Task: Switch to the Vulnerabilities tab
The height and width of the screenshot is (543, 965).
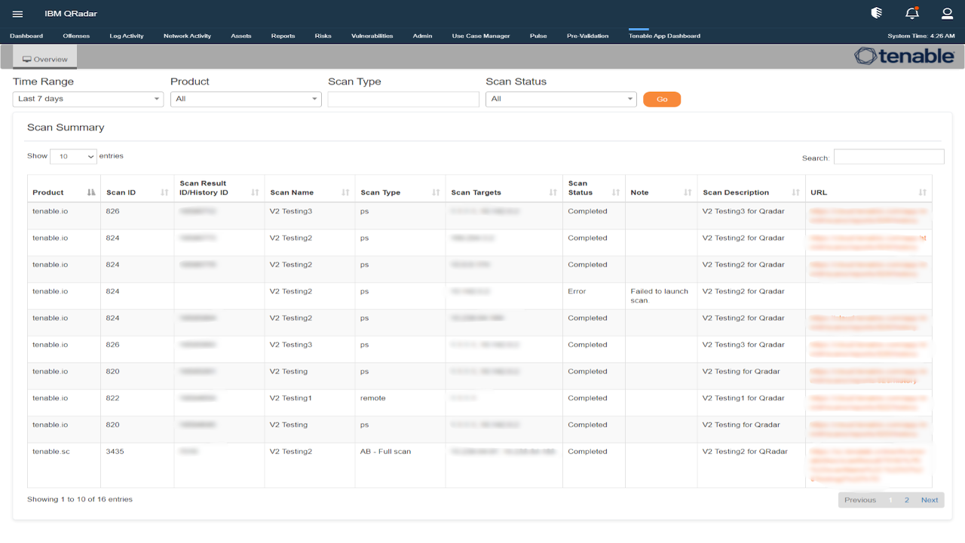Action: [x=370, y=35]
